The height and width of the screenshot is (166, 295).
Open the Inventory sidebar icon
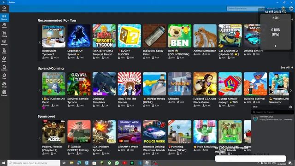coord(4,68)
